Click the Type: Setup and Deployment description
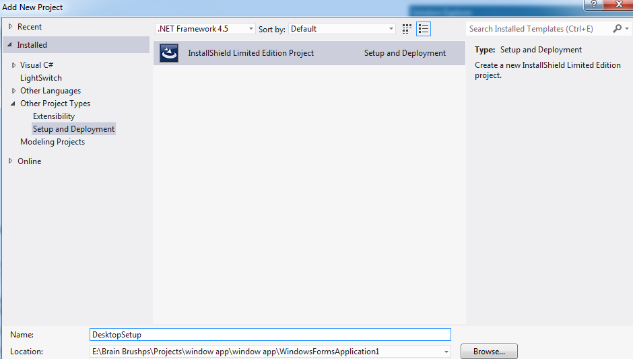The width and height of the screenshot is (633, 359). tap(528, 50)
